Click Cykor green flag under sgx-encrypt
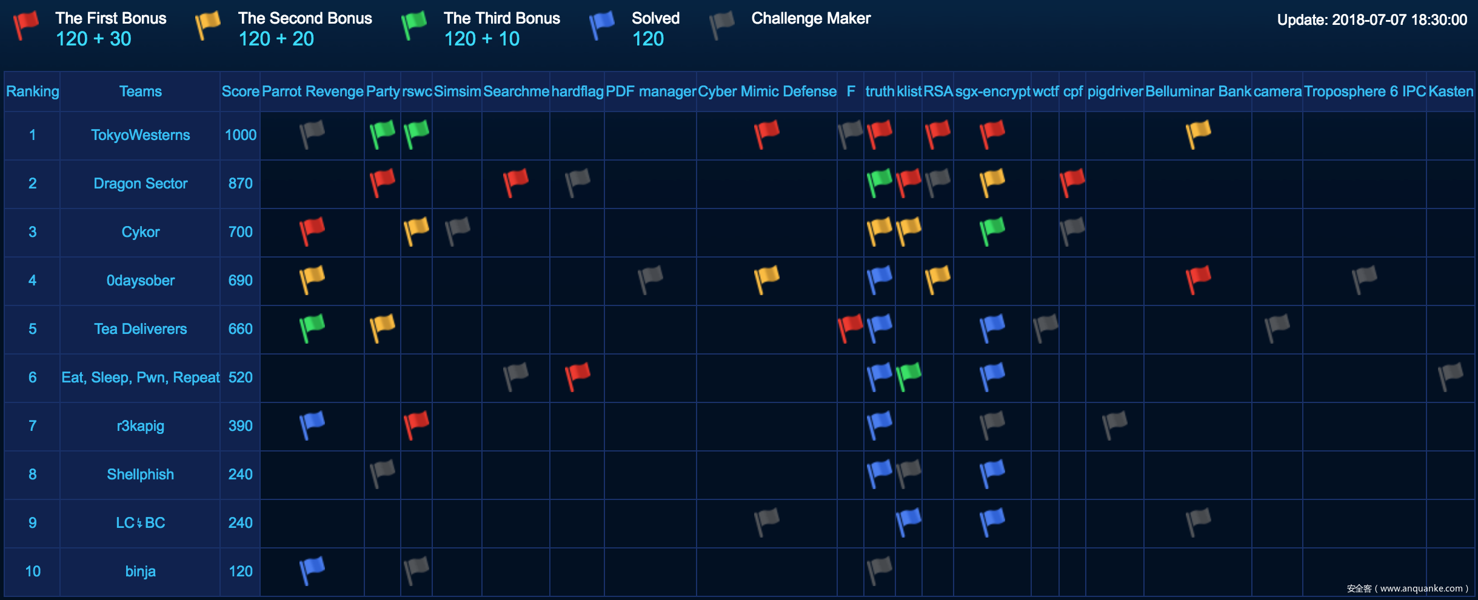The height and width of the screenshot is (600, 1478). tap(992, 232)
